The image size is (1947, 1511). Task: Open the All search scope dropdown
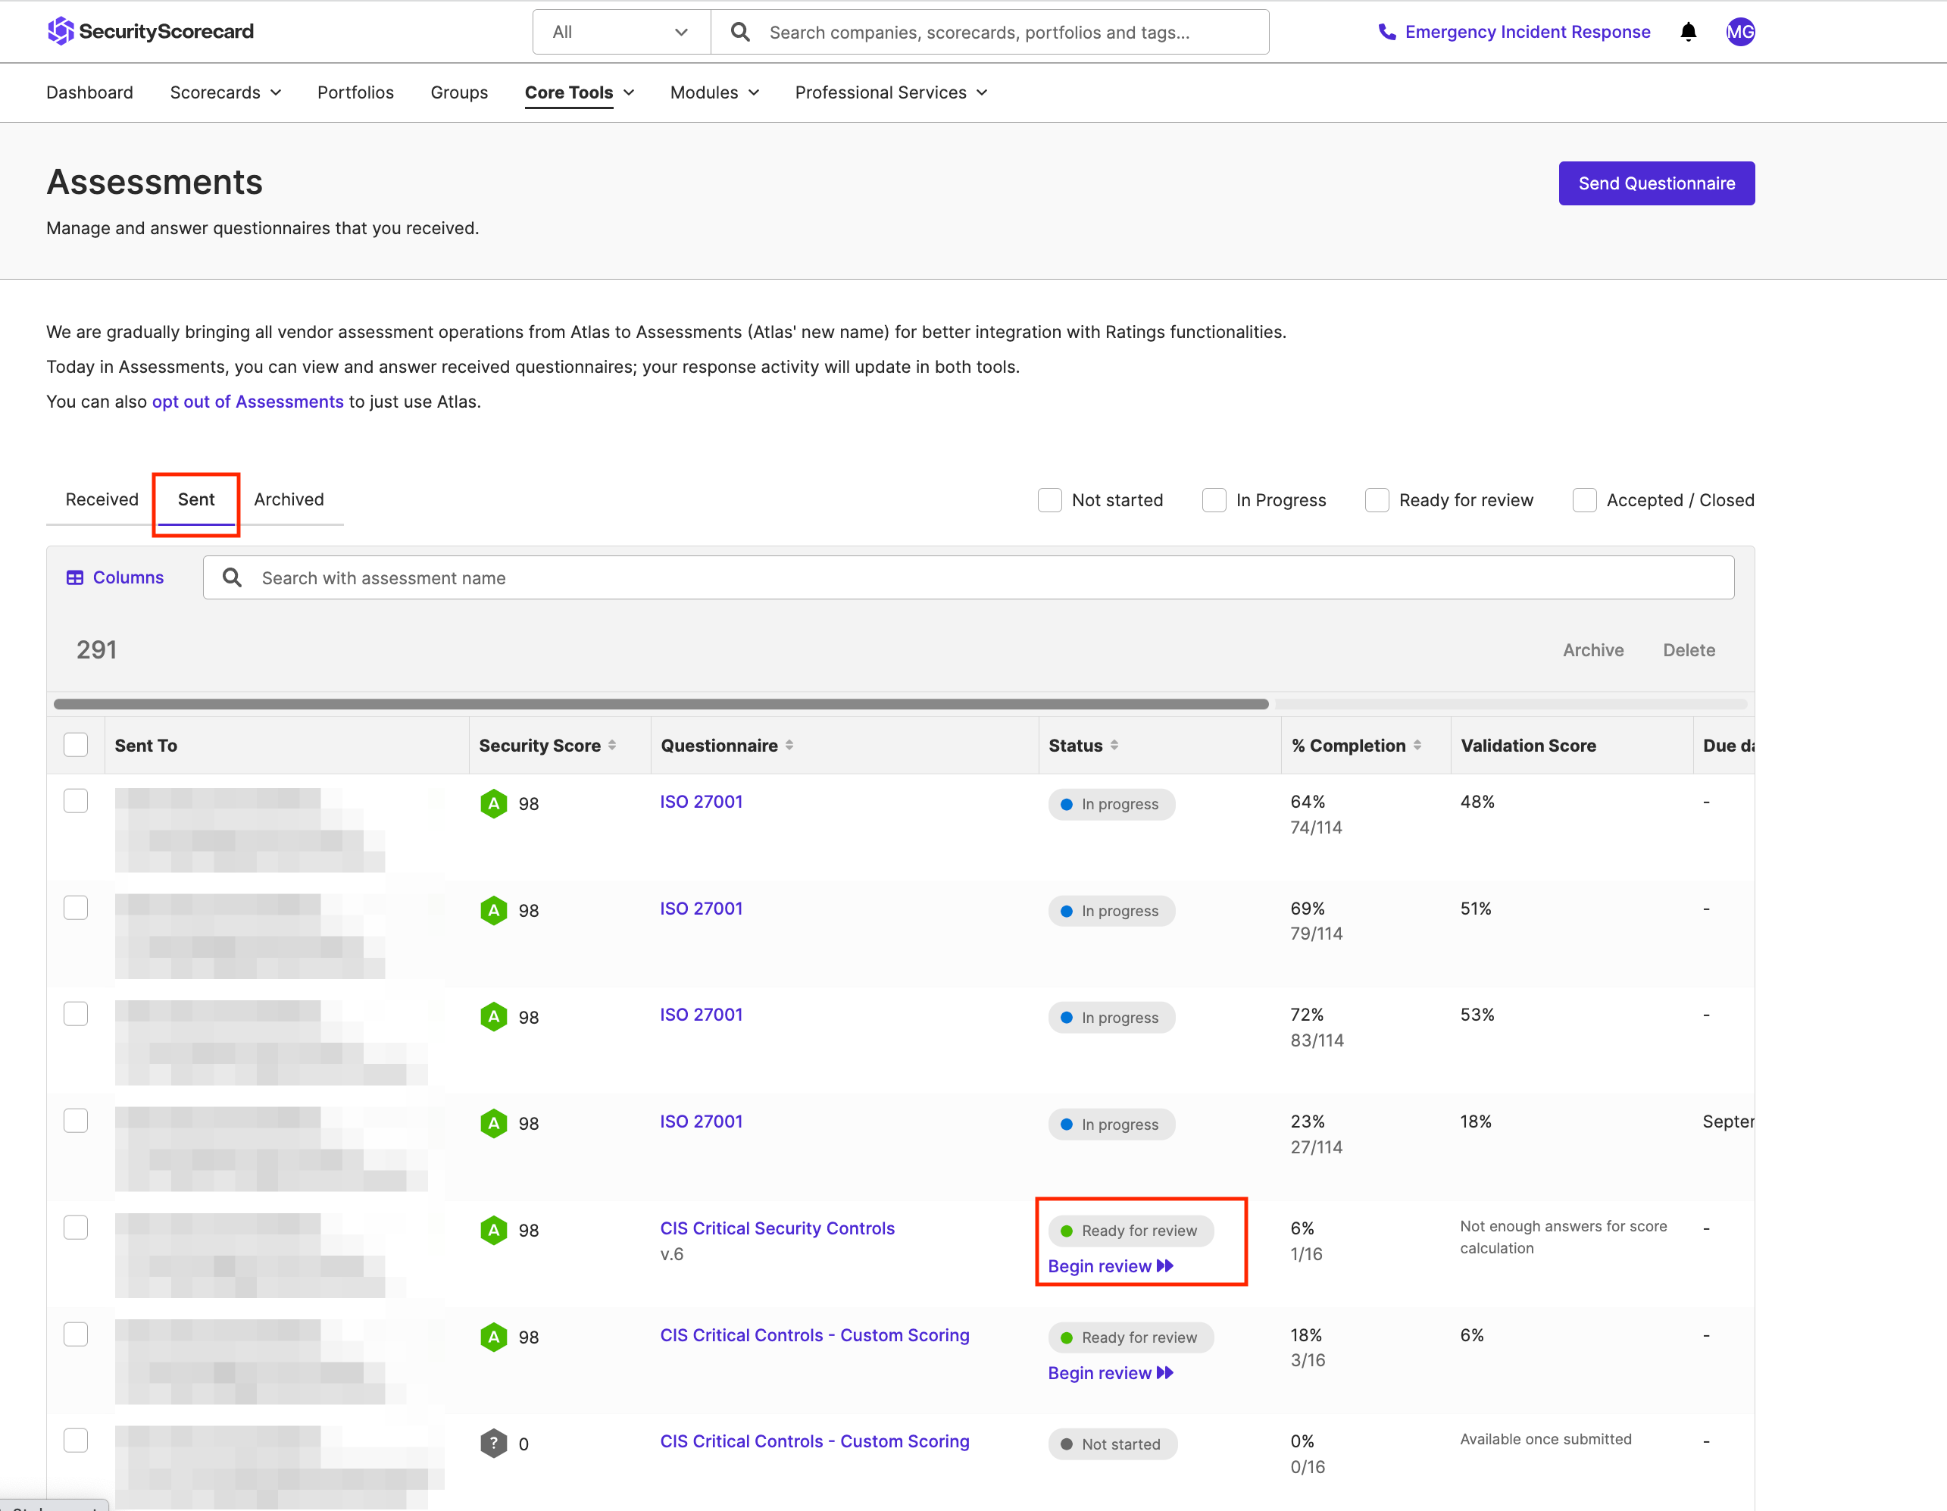621,32
